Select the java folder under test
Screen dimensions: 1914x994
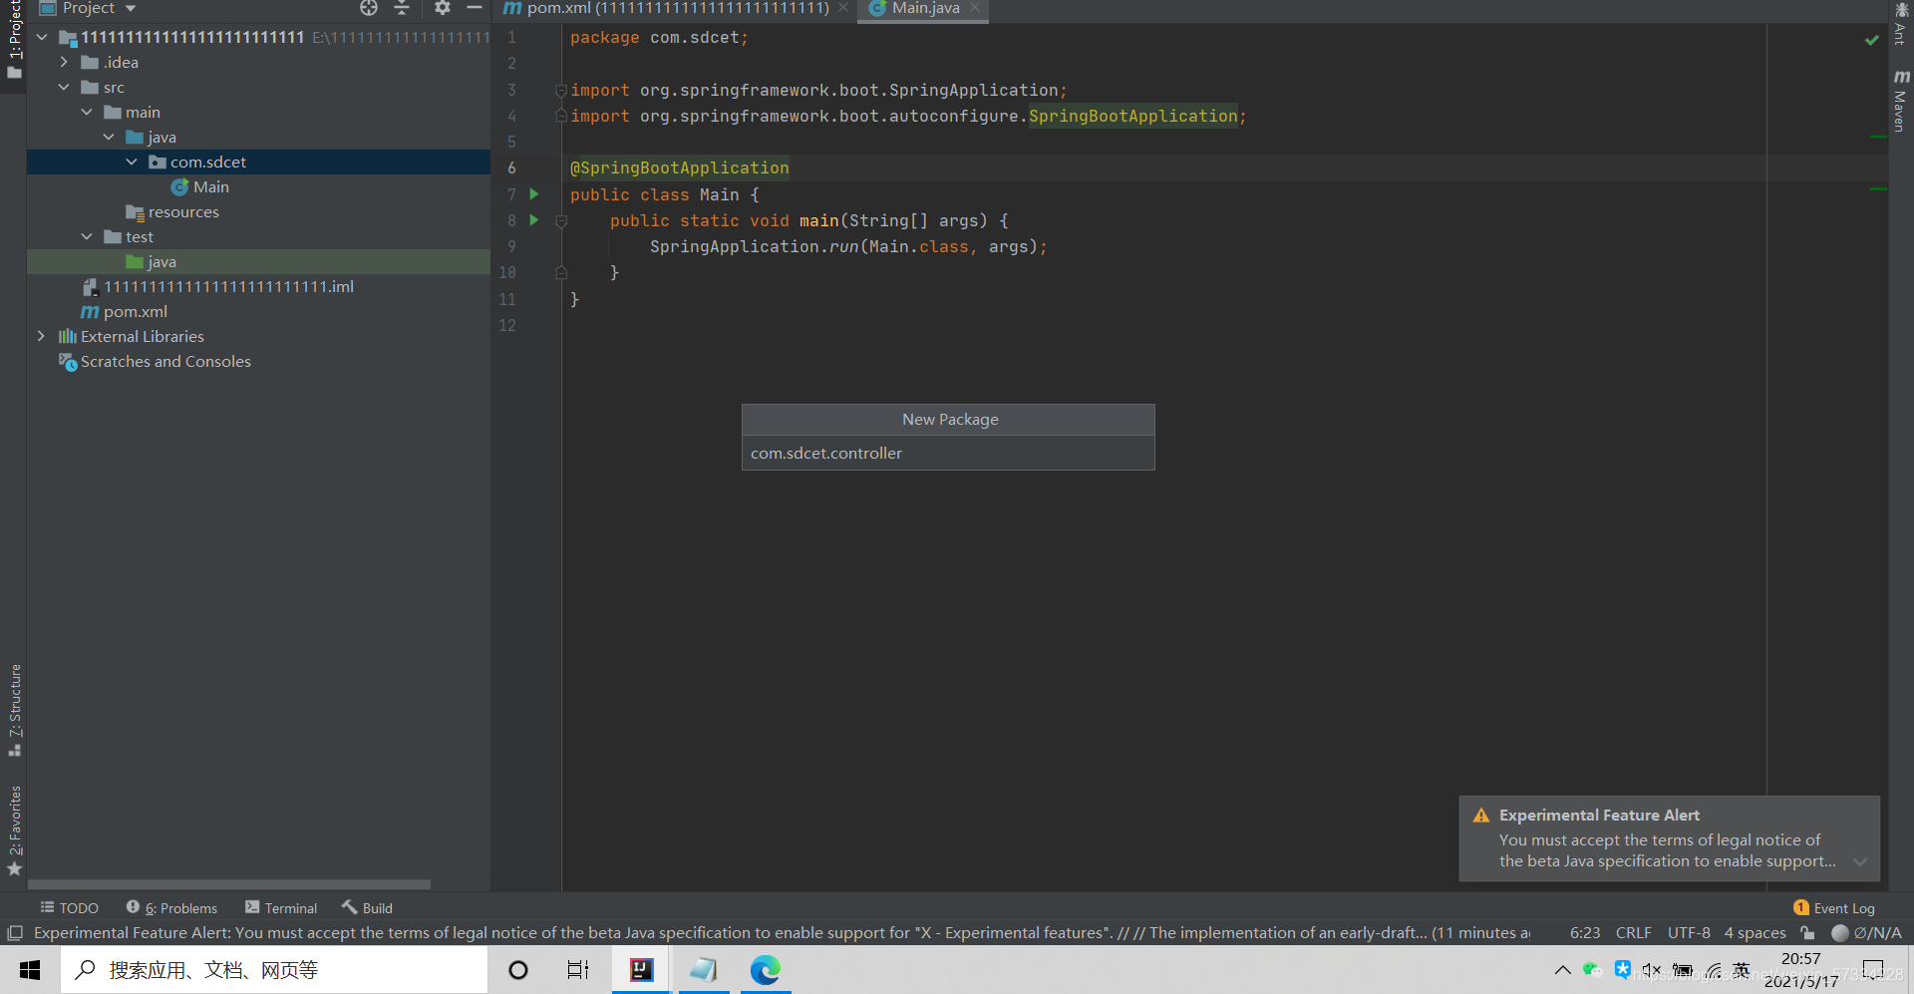152,261
